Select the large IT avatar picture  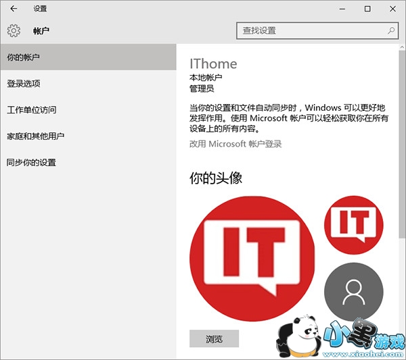(252, 259)
